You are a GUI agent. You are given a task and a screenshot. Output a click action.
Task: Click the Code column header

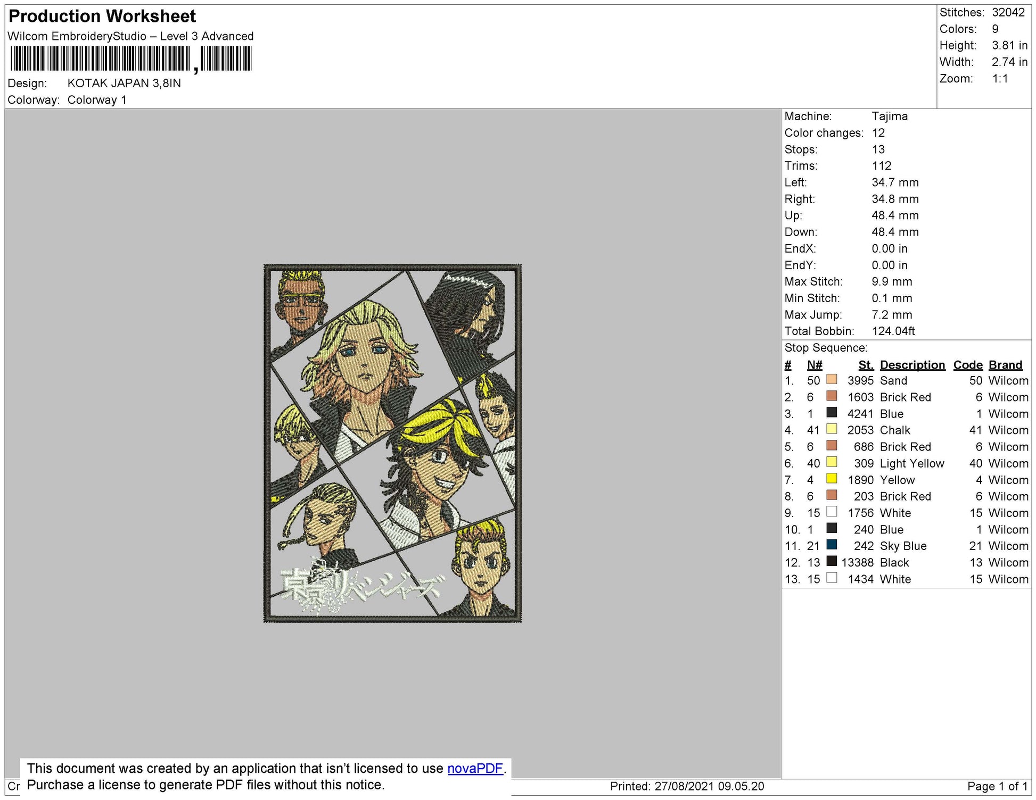coord(967,365)
